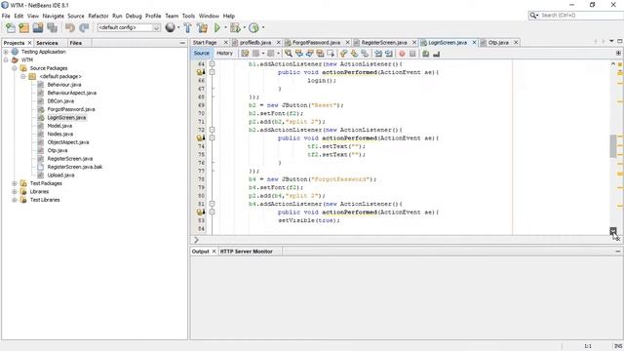Click the Open Project toolbar icon
This screenshot has width=624, height=351.
coord(38,28)
